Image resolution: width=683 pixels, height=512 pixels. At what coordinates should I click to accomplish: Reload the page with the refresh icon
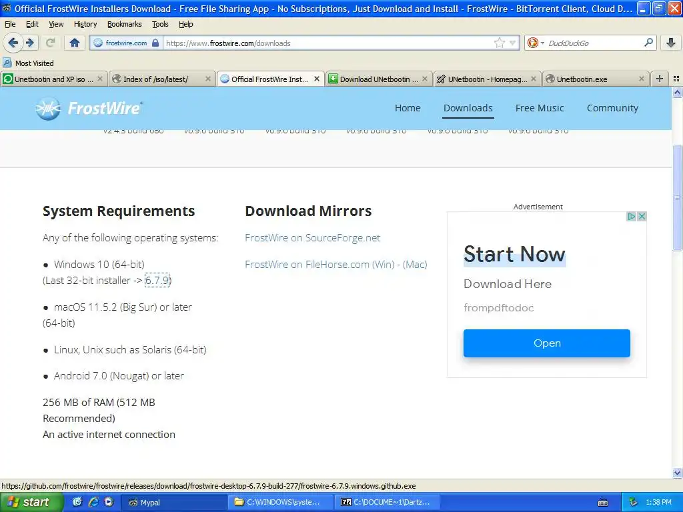[x=51, y=43]
